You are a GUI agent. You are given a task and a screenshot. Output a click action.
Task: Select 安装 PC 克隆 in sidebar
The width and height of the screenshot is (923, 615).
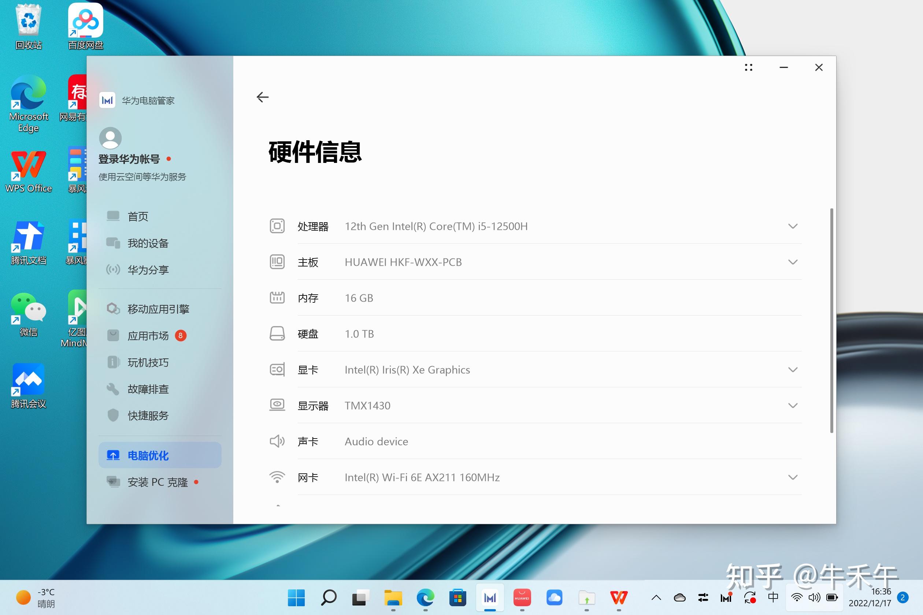[160, 482]
